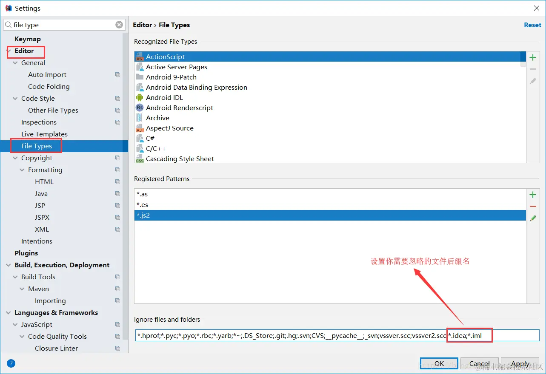Click the copy icon beside JavaScript
The height and width of the screenshot is (374, 546).
pos(117,325)
